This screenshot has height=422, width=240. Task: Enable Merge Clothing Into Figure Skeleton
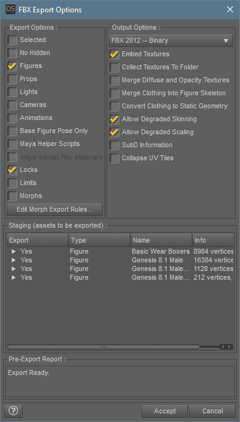(x=114, y=93)
